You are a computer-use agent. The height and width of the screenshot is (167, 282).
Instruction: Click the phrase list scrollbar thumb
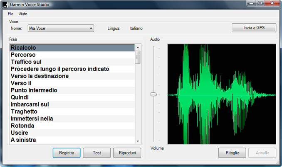(x=138, y=57)
